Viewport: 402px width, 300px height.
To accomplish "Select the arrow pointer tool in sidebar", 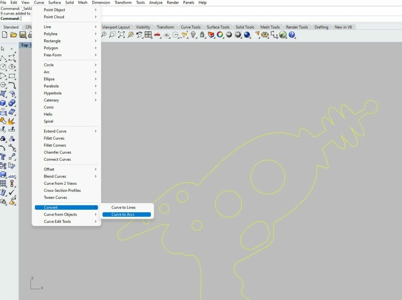I will tap(3, 49).
